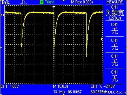Click the Trig'd status text
Image resolution: width=127 pixels, height=95 pixels.
point(50,2)
